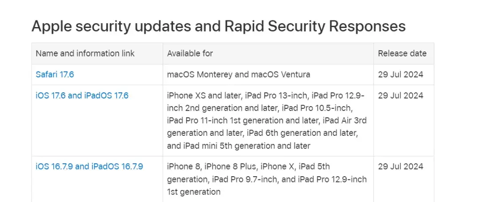Open the iOS 17.6 and iPadOS 17.6 link
The height and width of the screenshot is (202, 479).
pyautogui.click(x=82, y=95)
